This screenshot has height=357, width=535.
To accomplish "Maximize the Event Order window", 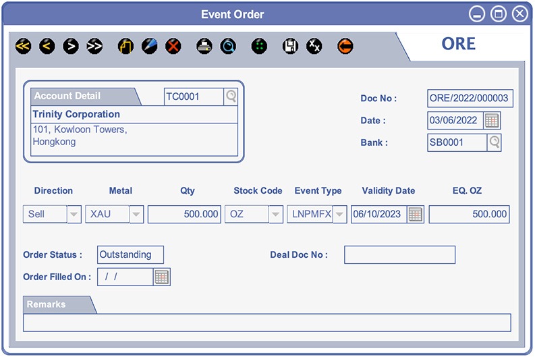I will click(x=499, y=14).
